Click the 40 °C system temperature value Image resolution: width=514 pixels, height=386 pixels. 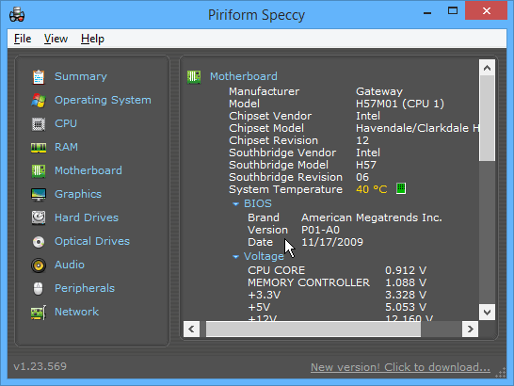click(x=372, y=189)
